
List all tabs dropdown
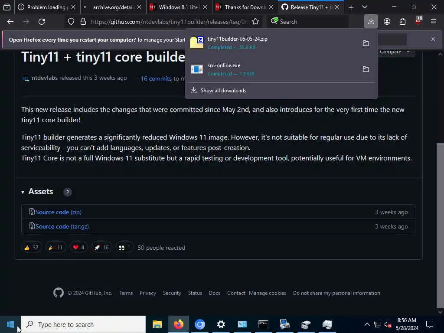[x=365, y=7]
